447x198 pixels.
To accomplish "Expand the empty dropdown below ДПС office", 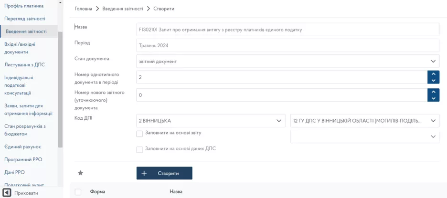I will pyautogui.click(x=365, y=136).
